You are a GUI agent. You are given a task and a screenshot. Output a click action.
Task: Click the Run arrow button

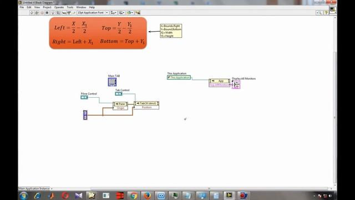tap(32, 13)
